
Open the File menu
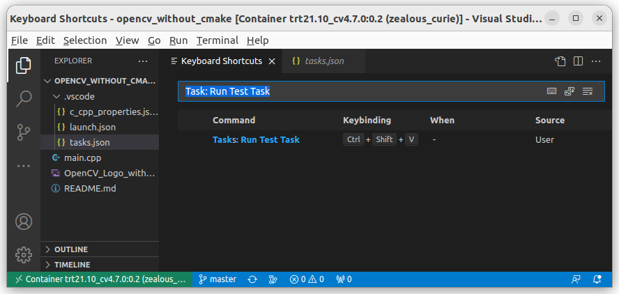[20, 40]
